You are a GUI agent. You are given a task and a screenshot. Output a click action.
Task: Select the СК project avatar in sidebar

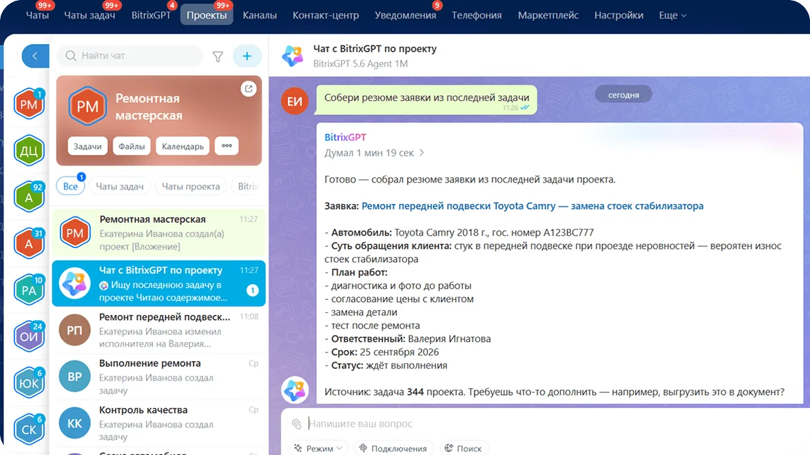29,429
